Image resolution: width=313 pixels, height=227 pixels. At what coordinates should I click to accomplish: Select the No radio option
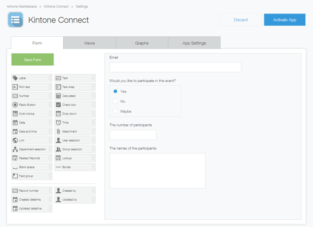(115, 101)
